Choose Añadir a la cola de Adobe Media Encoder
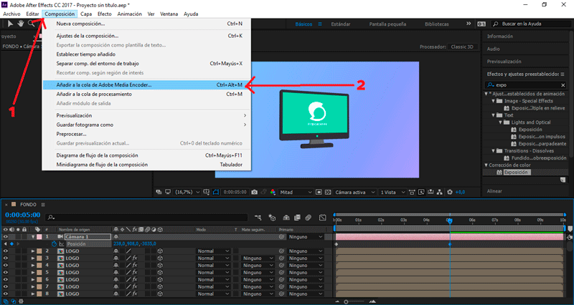This screenshot has width=574, height=305. click(104, 84)
